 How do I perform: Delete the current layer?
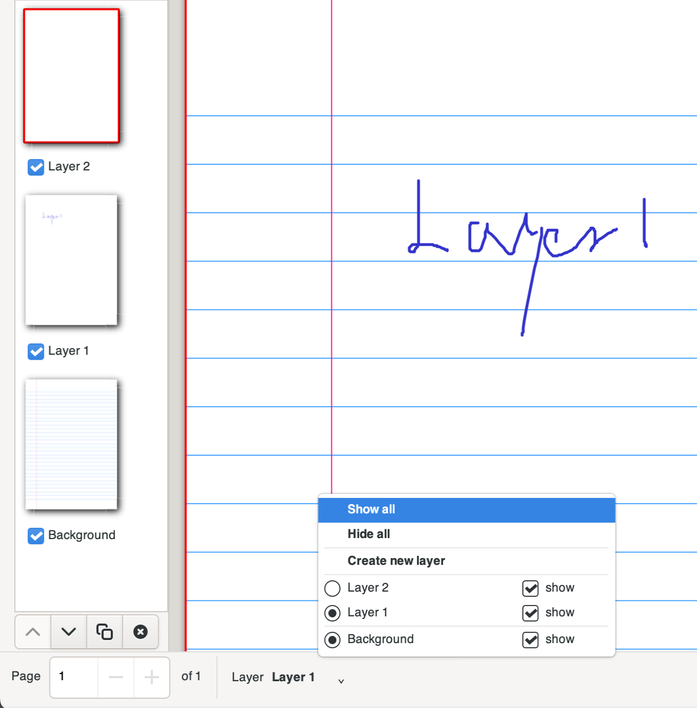[x=141, y=632]
